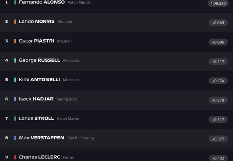Open Lando Norris driver entry
The image size is (233, 161).
pos(36,22)
